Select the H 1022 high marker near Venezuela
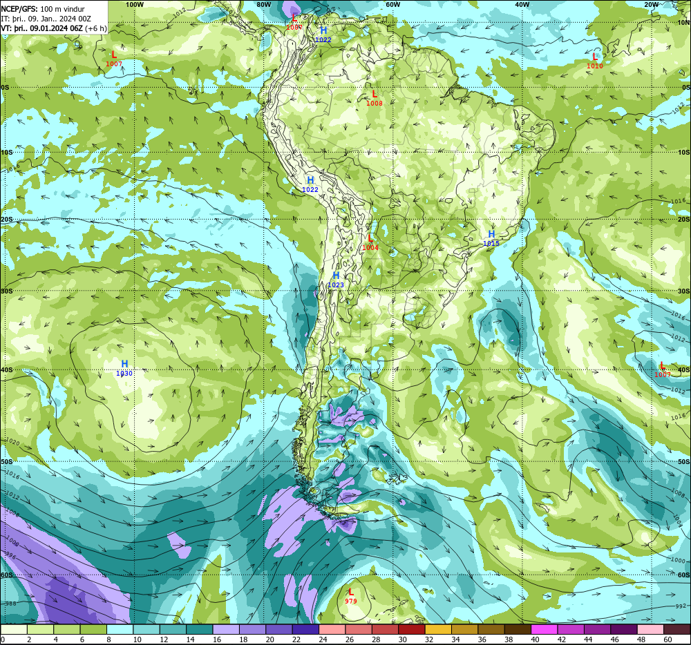 coord(323,35)
